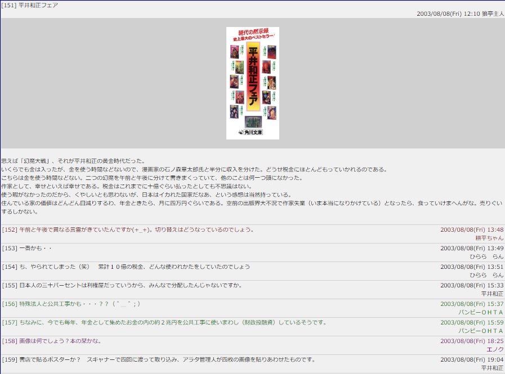
Task: Click comment timestamp '2003/08/08(Fri) 15:37'
Action: click(x=472, y=304)
